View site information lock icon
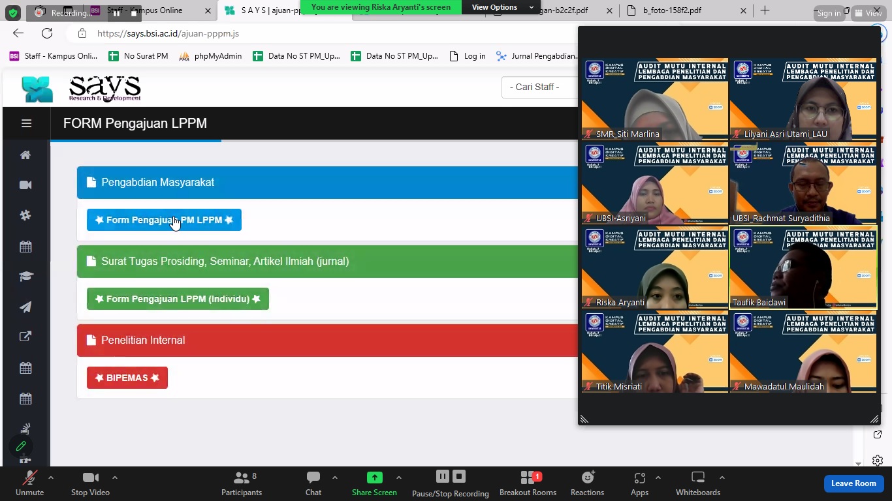892x501 pixels. 81,33
